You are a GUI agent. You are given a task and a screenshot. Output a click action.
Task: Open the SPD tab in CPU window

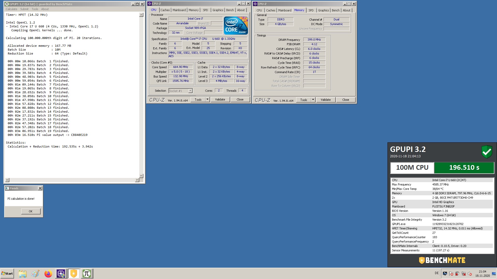[205, 10]
